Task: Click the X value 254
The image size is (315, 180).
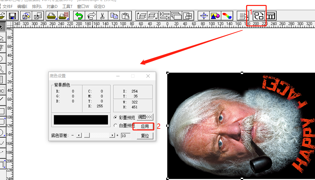Action: (134, 91)
